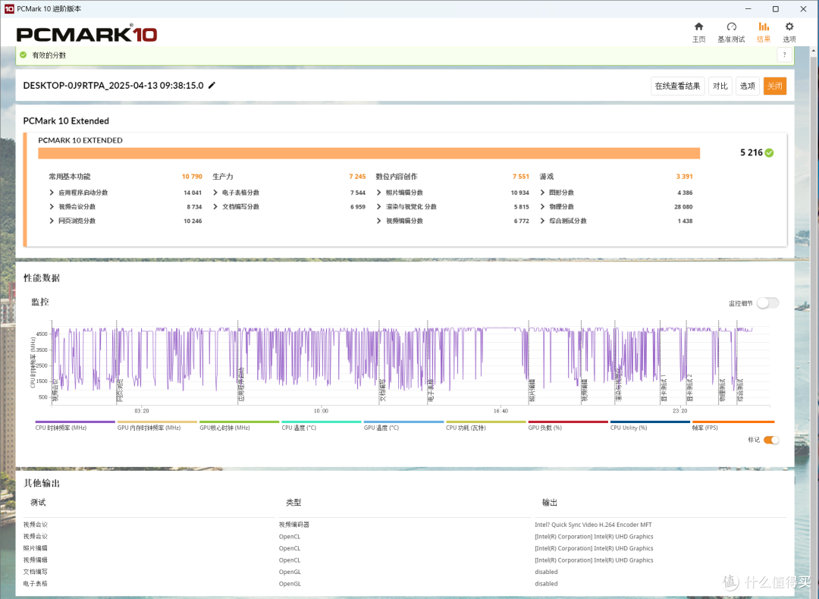Click the Intel Quick Sync Video H.264 output entry
Screen dimensions: 819x599
click(593, 525)
